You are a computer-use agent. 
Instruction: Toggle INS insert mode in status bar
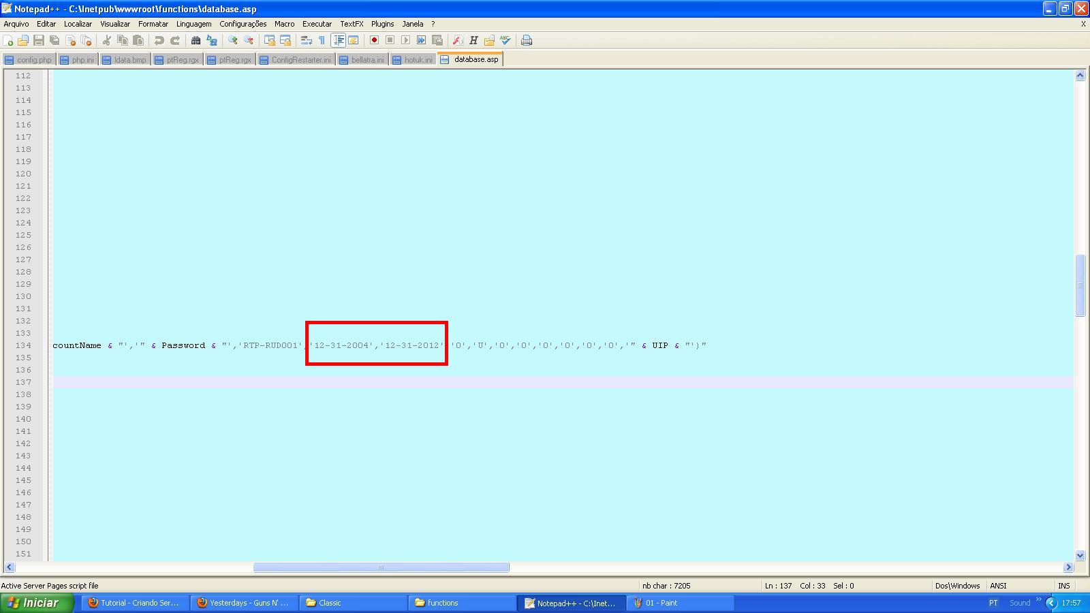[1064, 586]
